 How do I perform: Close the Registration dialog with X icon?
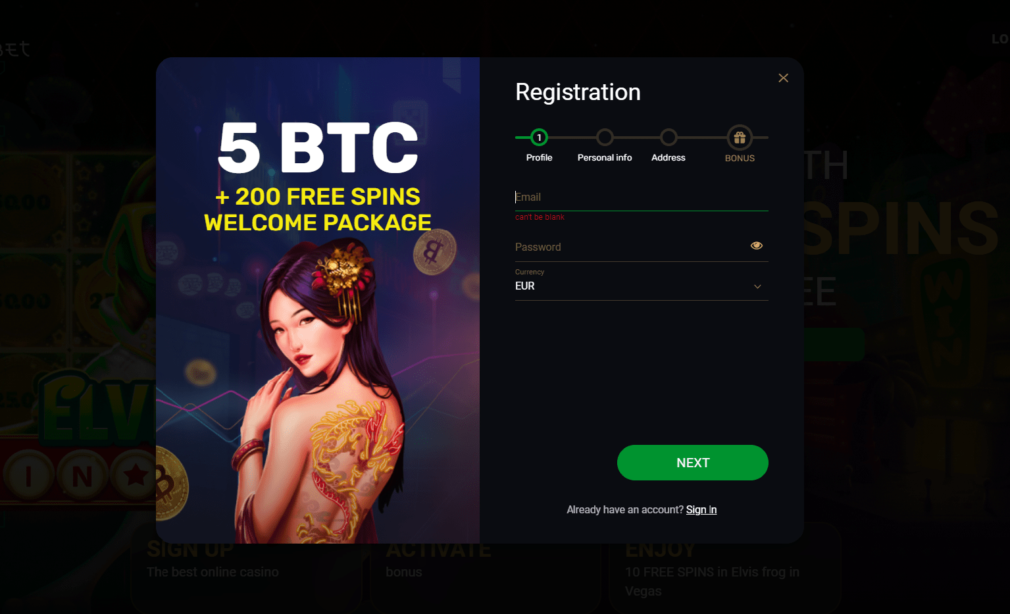coord(783,78)
